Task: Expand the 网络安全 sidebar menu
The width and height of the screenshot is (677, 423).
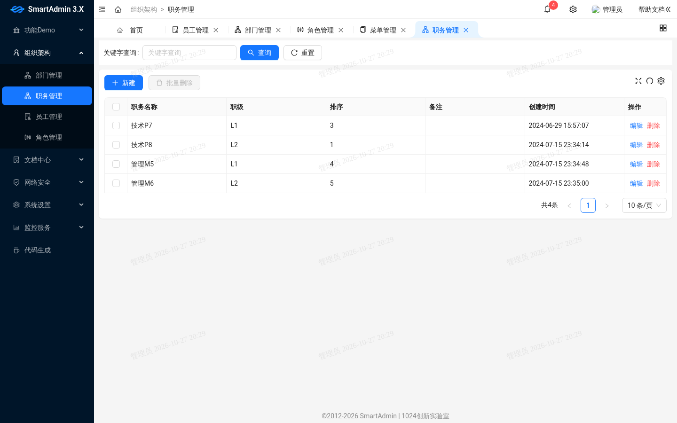Action: point(47,182)
